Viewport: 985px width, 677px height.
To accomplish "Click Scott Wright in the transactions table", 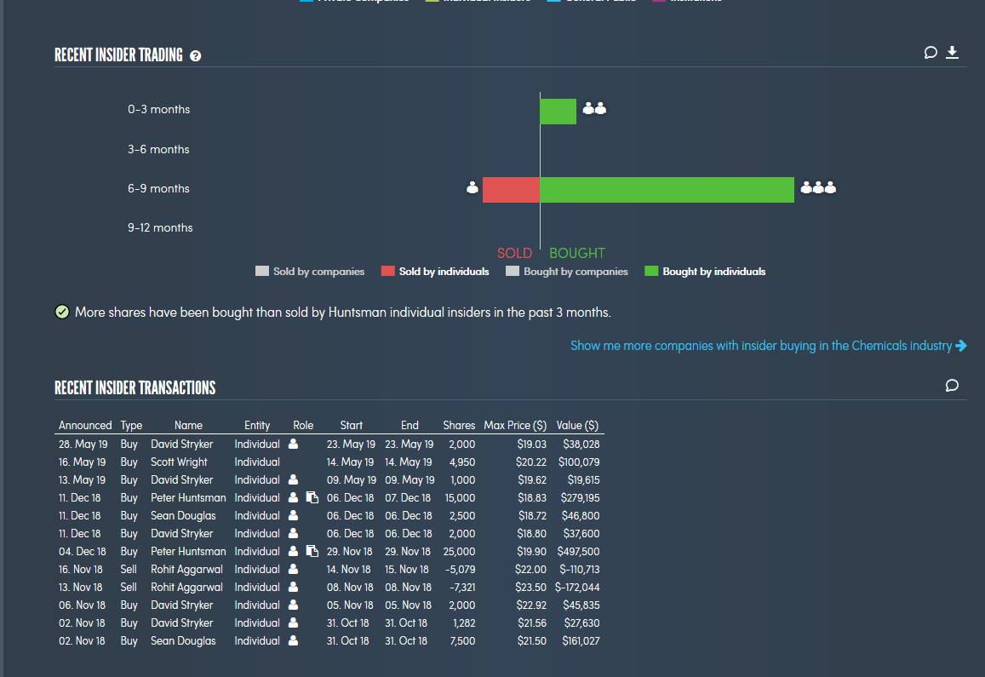I will (179, 462).
